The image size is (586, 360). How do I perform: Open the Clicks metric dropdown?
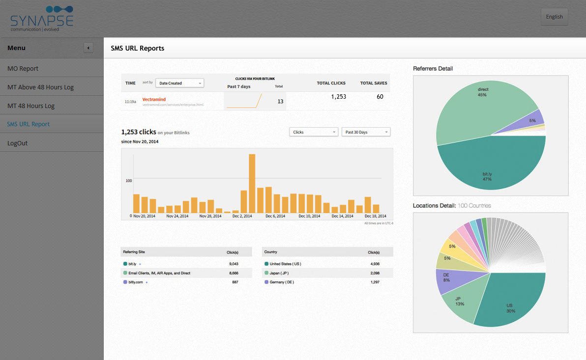pos(314,132)
